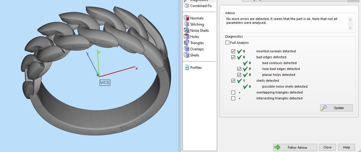
Task: Click 'possible noise shells detected' text
Action: pyautogui.click(x=285, y=86)
